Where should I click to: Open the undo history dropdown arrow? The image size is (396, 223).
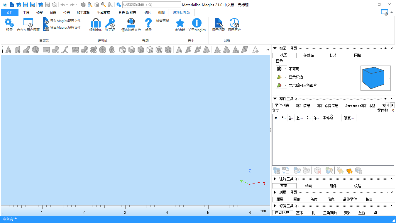click(x=67, y=5)
